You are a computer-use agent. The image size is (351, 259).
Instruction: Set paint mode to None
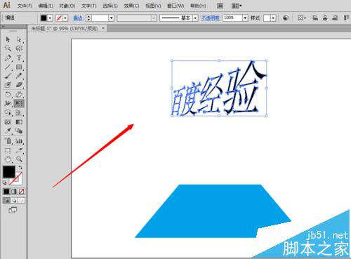[x=21, y=192]
